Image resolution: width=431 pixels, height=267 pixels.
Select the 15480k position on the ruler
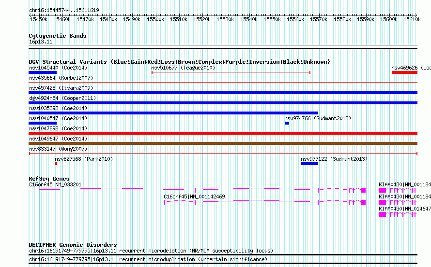point(108,20)
